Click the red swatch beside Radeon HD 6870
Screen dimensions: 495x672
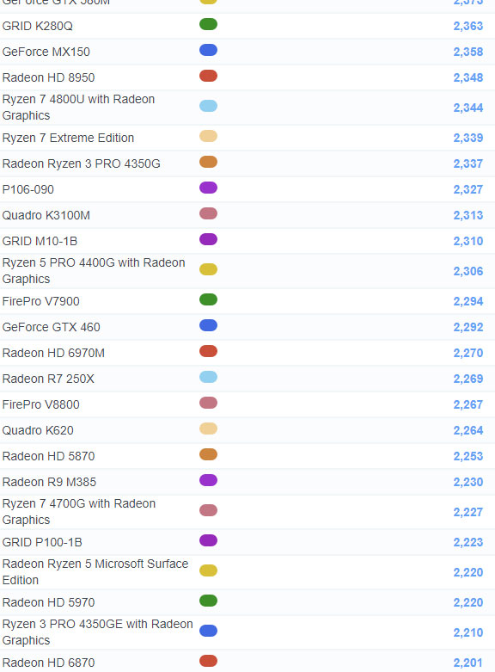208,661
